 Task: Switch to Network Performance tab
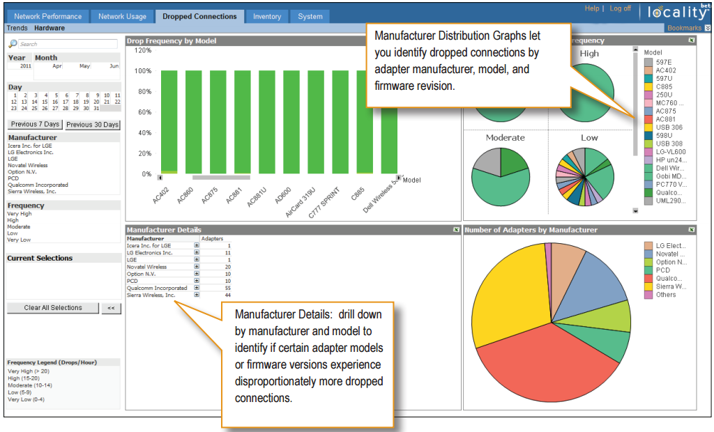pyautogui.click(x=47, y=16)
